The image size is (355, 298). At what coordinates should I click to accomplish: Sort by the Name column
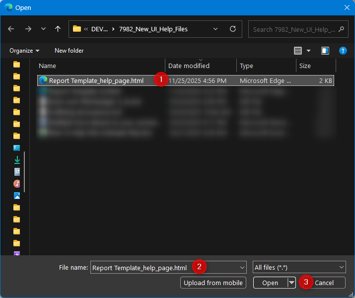[x=101, y=66]
